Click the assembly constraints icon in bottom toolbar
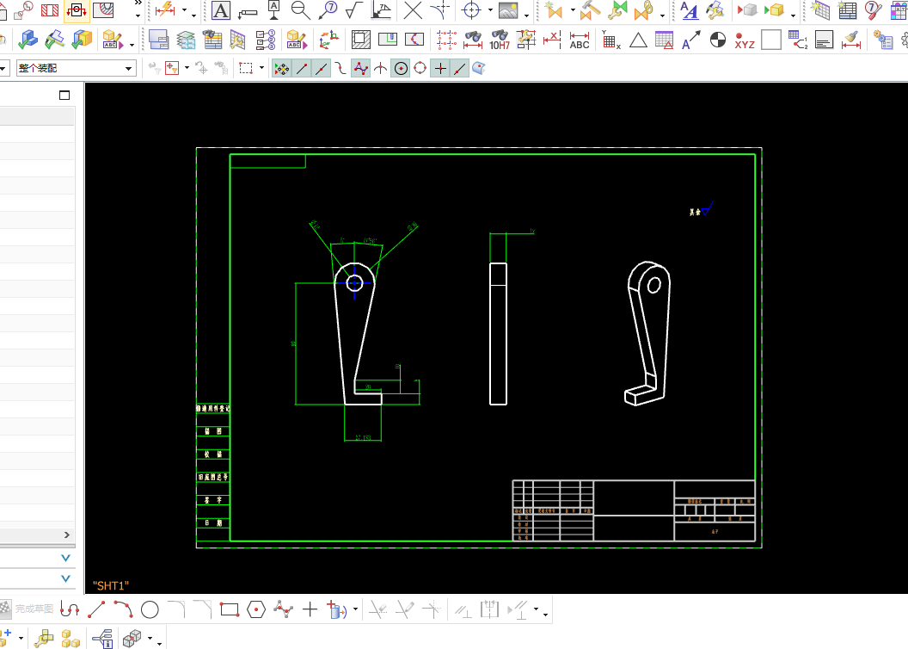The width and height of the screenshot is (908, 649). (44, 639)
